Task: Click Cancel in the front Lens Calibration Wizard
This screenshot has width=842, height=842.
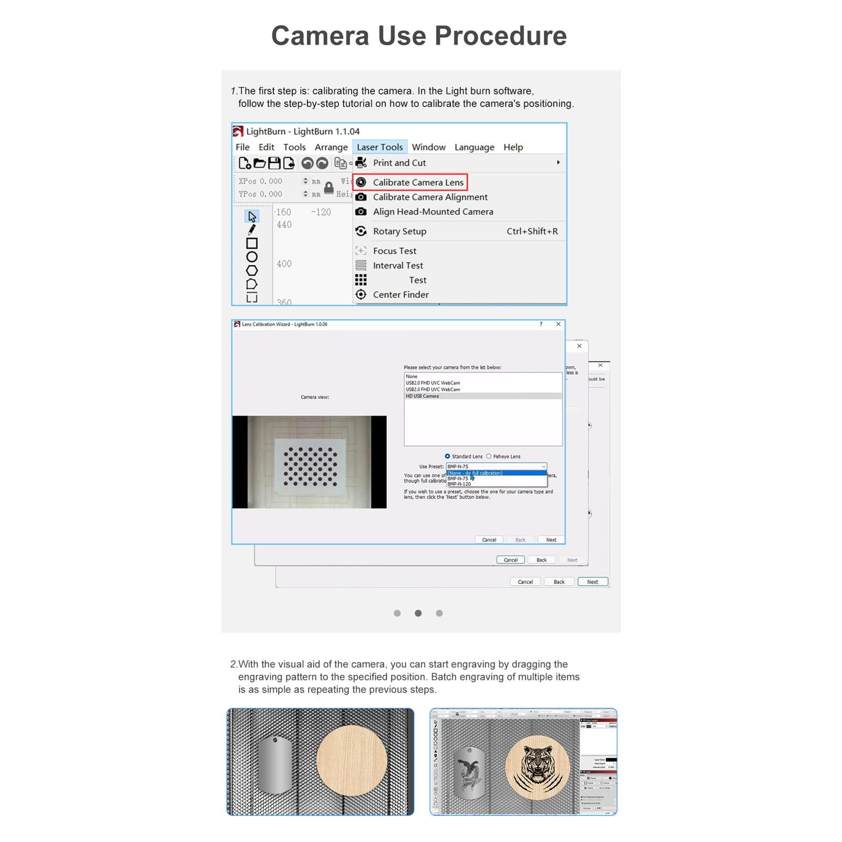Action: point(489,540)
